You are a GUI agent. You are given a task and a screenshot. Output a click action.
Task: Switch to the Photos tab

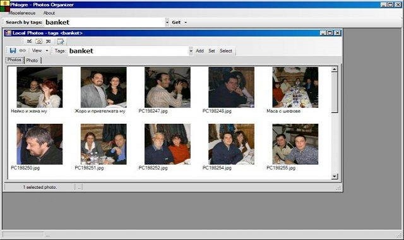pos(14,60)
